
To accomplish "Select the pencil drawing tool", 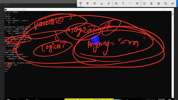I will [x=88, y=3].
